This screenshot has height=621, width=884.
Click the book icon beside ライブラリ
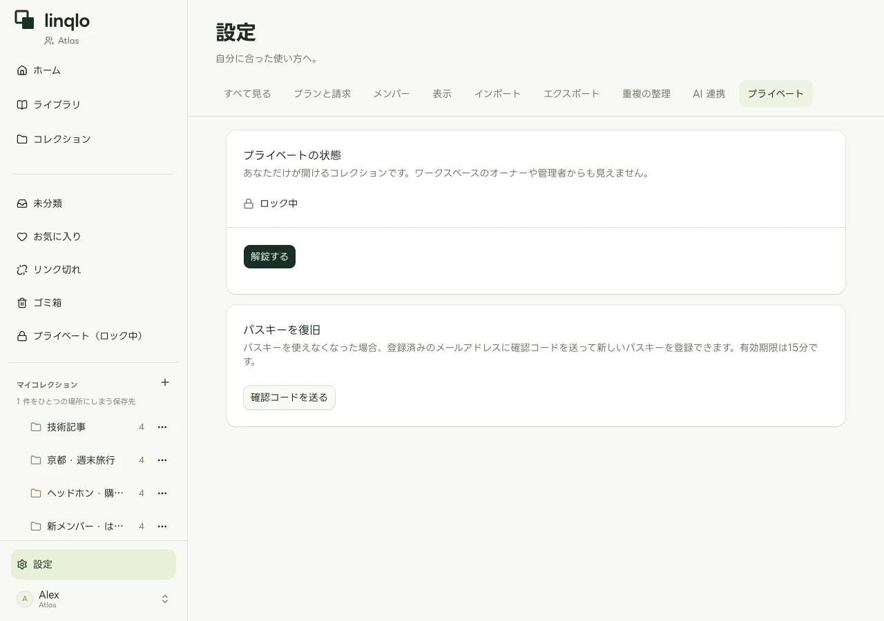(x=22, y=105)
